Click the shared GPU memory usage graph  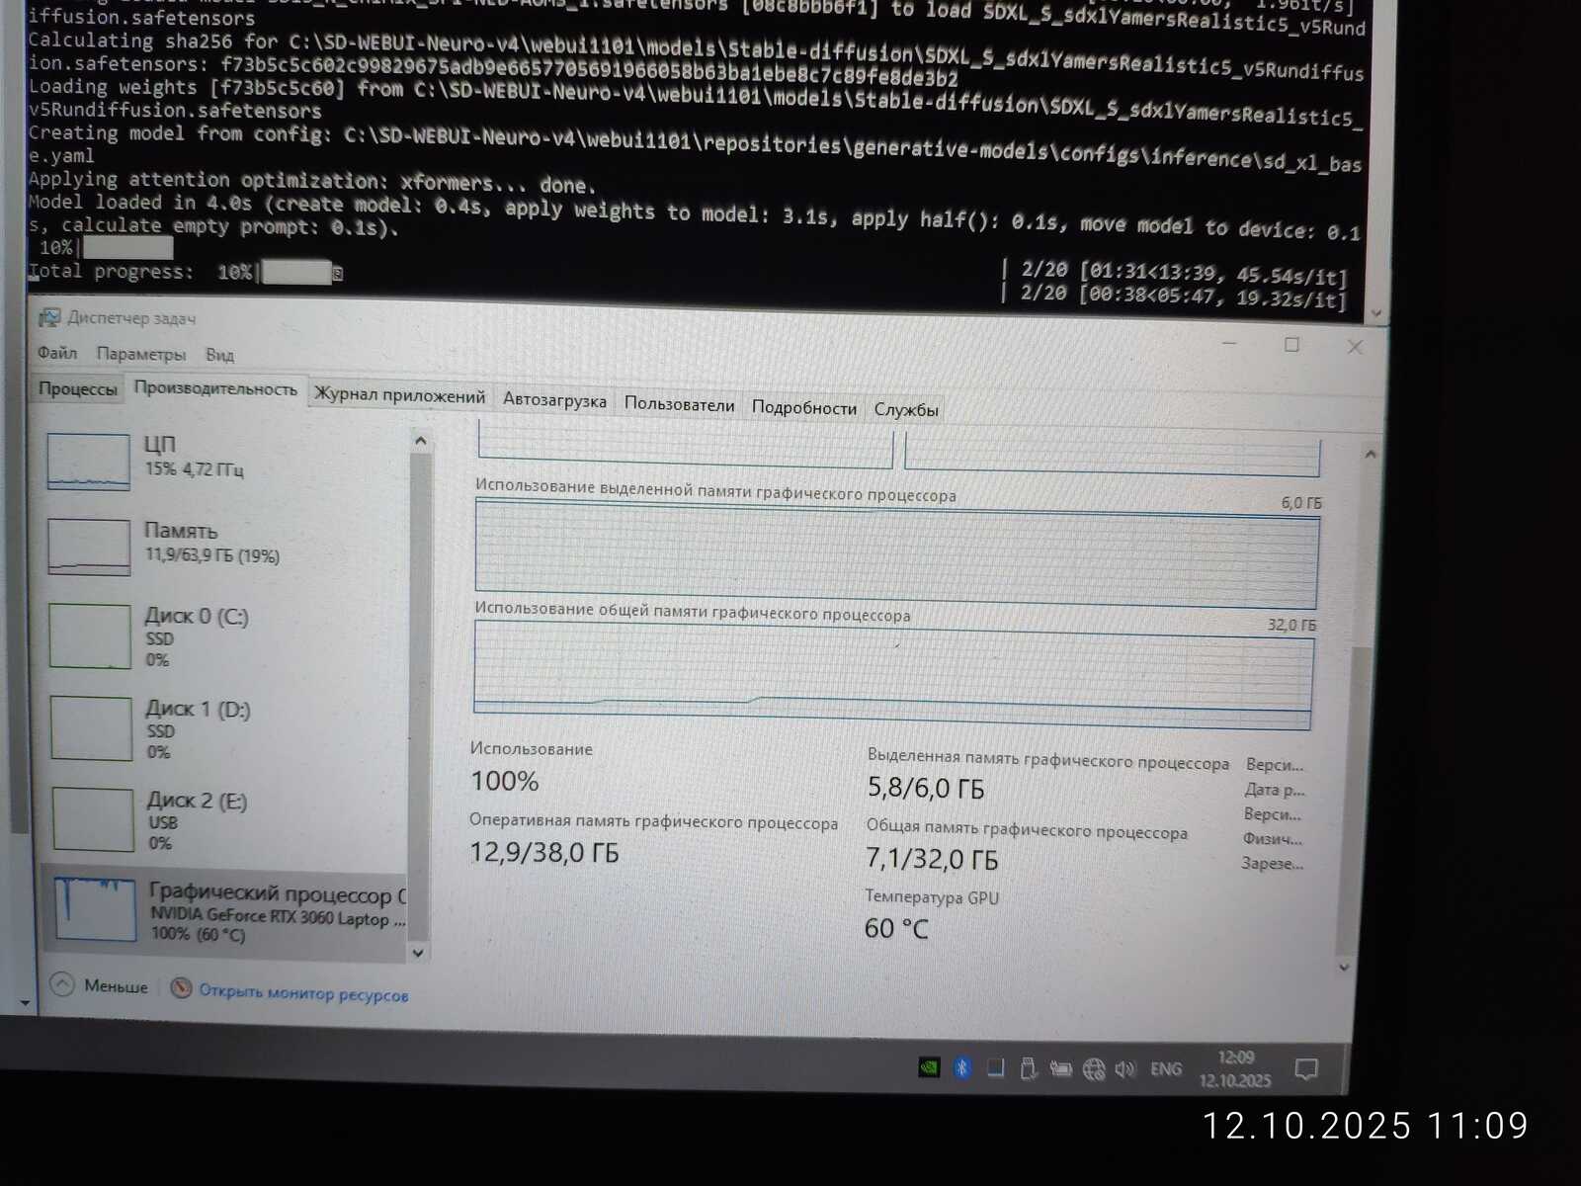[x=893, y=676]
